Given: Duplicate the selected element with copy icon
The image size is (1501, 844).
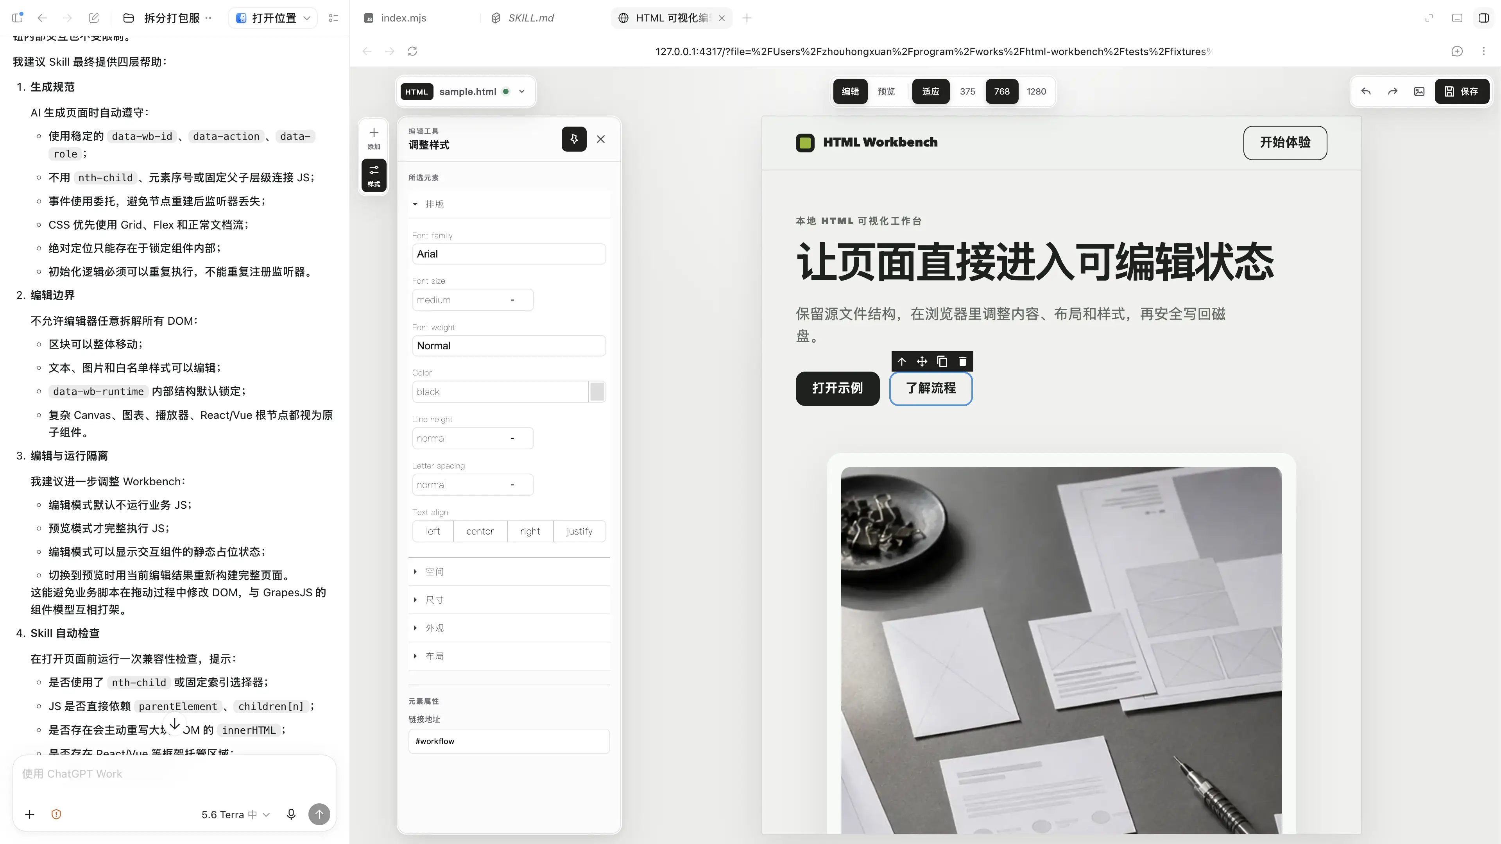Looking at the screenshot, I should (x=942, y=362).
